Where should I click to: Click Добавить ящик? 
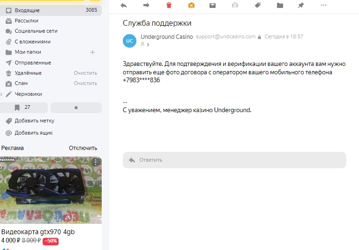(34, 133)
